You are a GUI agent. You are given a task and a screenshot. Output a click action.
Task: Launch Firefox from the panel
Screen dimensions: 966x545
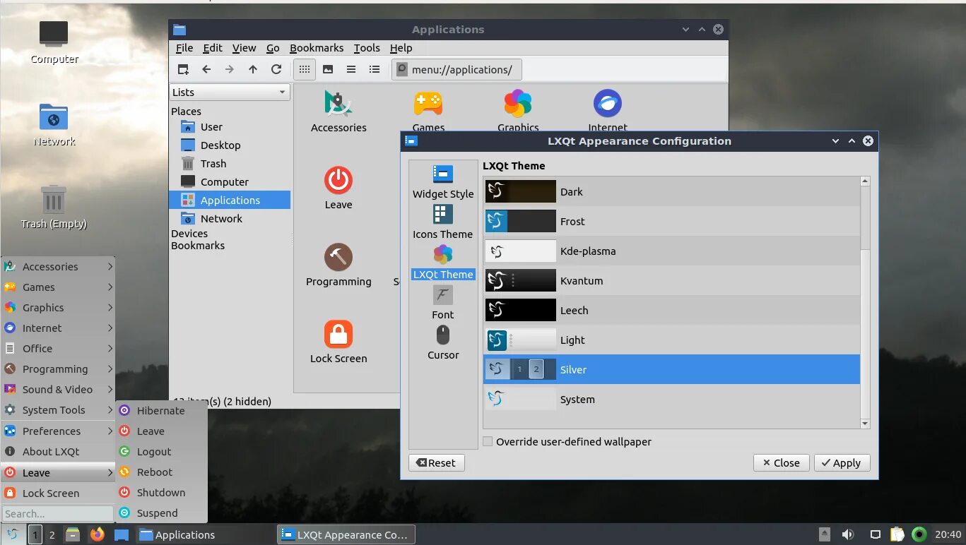click(x=97, y=534)
